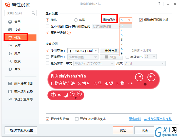Choose 8 in candidate count list
The image size is (179, 137).
click(126, 49)
